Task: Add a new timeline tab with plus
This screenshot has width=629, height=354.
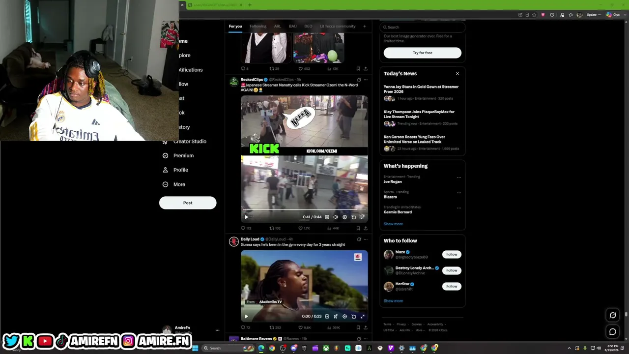Action: click(364, 26)
